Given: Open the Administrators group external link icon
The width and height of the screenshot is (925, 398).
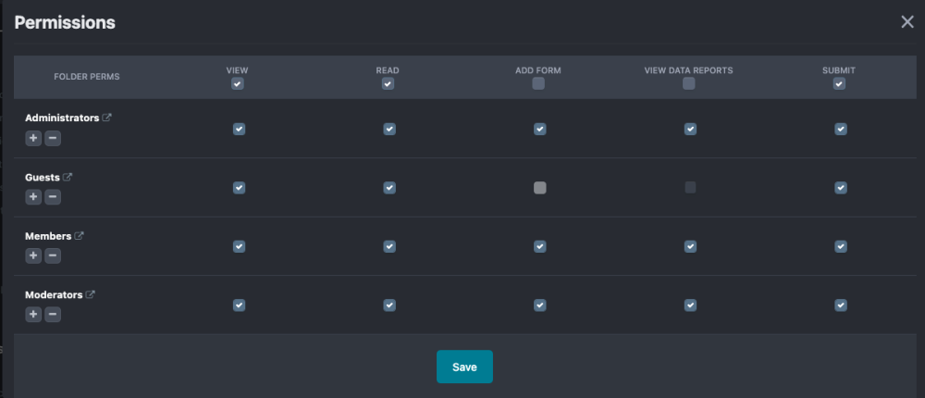Looking at the screenshot, I should tap(106, 118).
